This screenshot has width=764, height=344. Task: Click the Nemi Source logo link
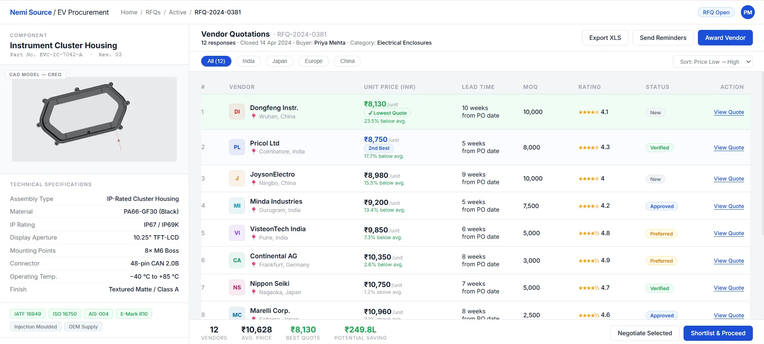click(x=31, y=12)
